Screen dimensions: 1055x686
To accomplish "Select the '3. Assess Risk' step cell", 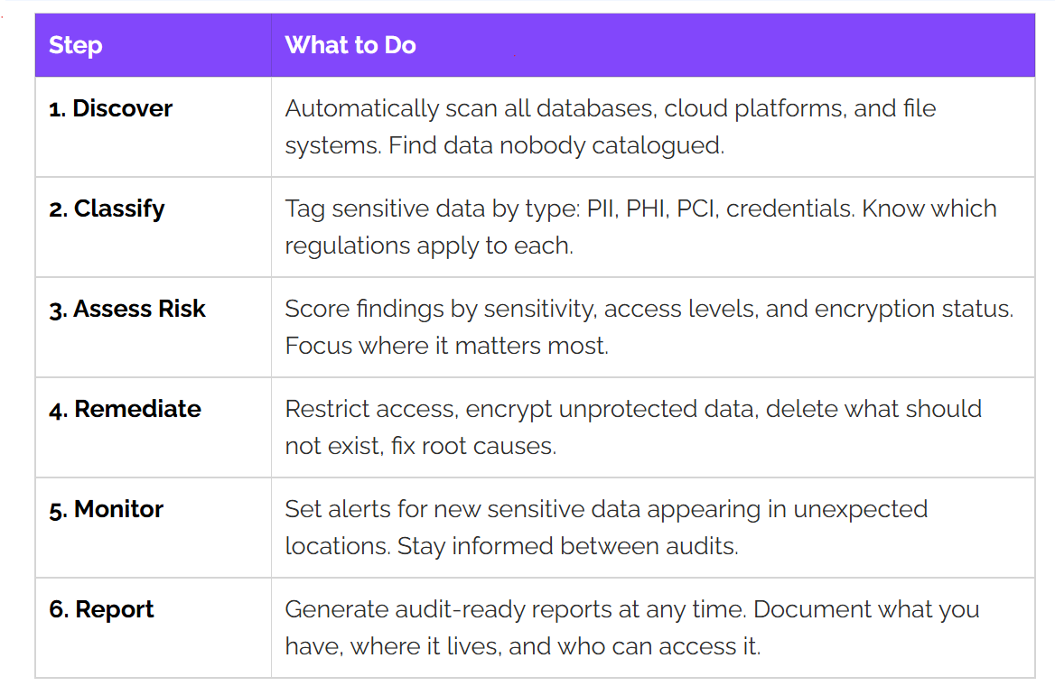I will [154, 328].
